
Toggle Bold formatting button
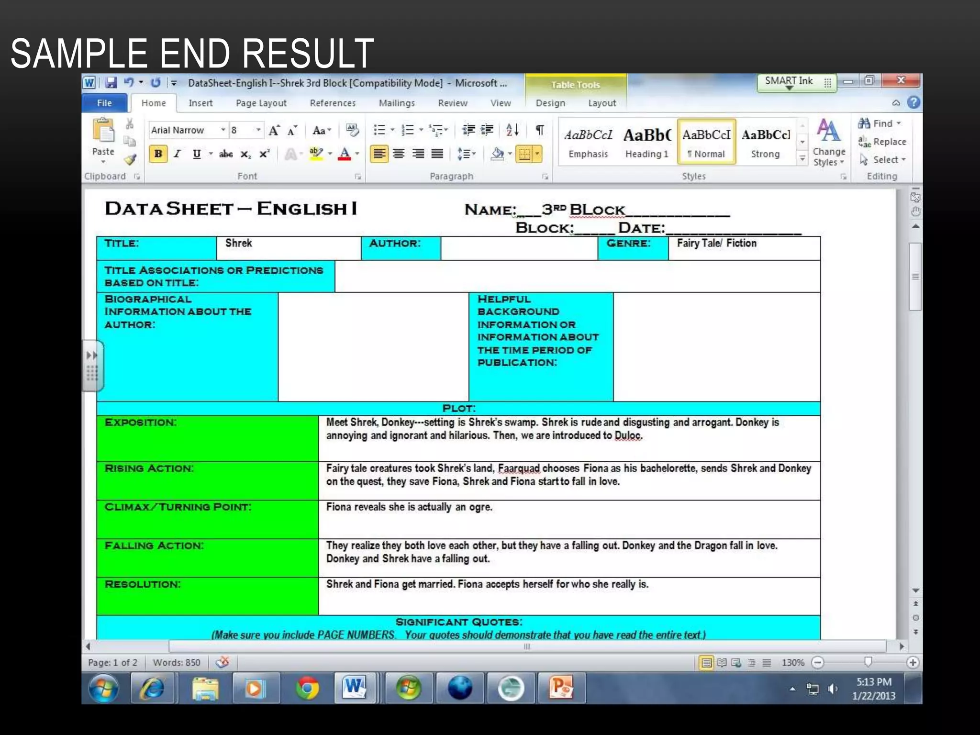[158, 154]
